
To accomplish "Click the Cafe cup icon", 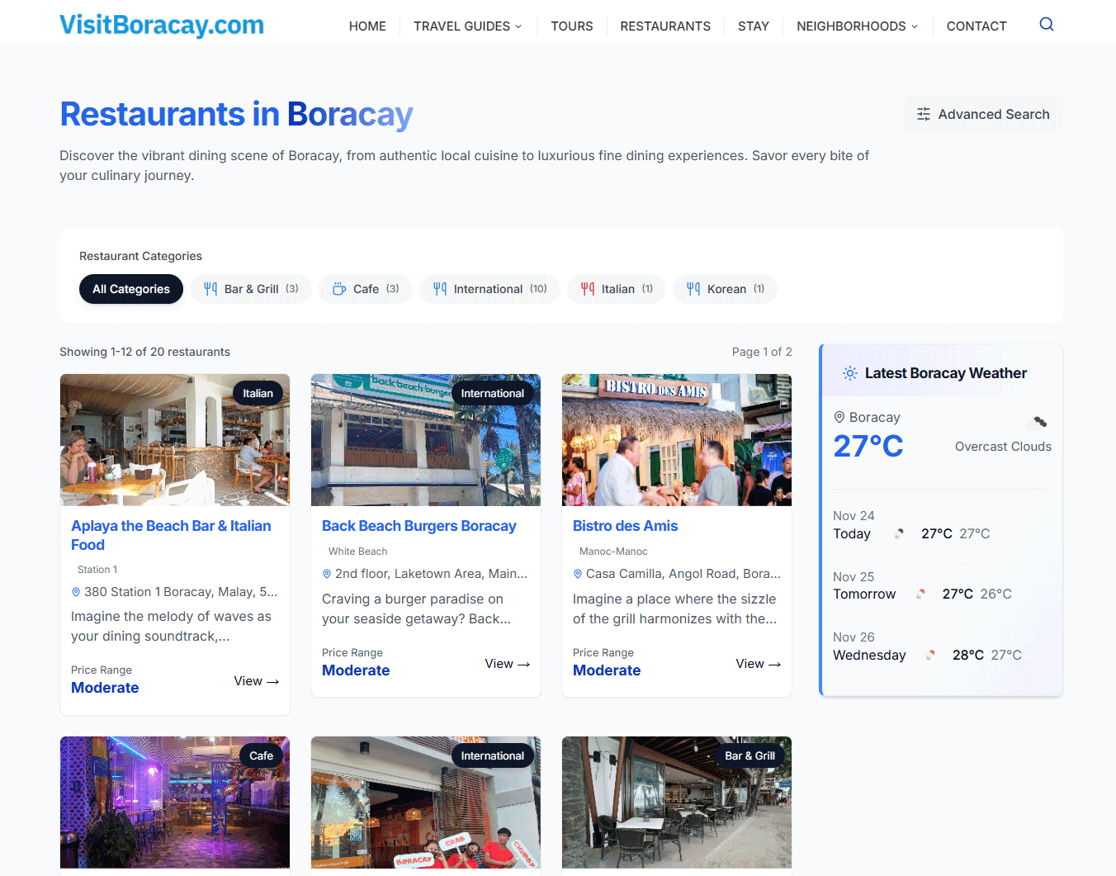I will point(338,289).
